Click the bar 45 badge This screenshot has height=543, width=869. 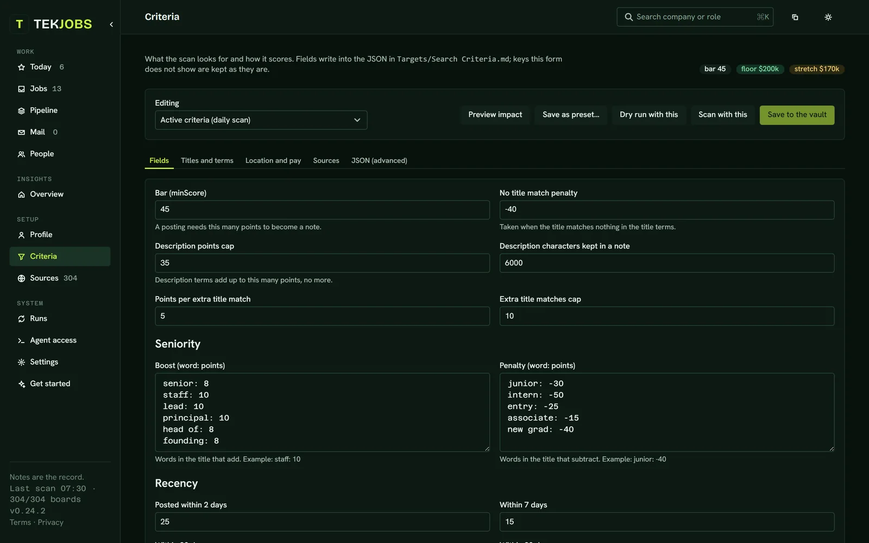(x=715, y=69)
